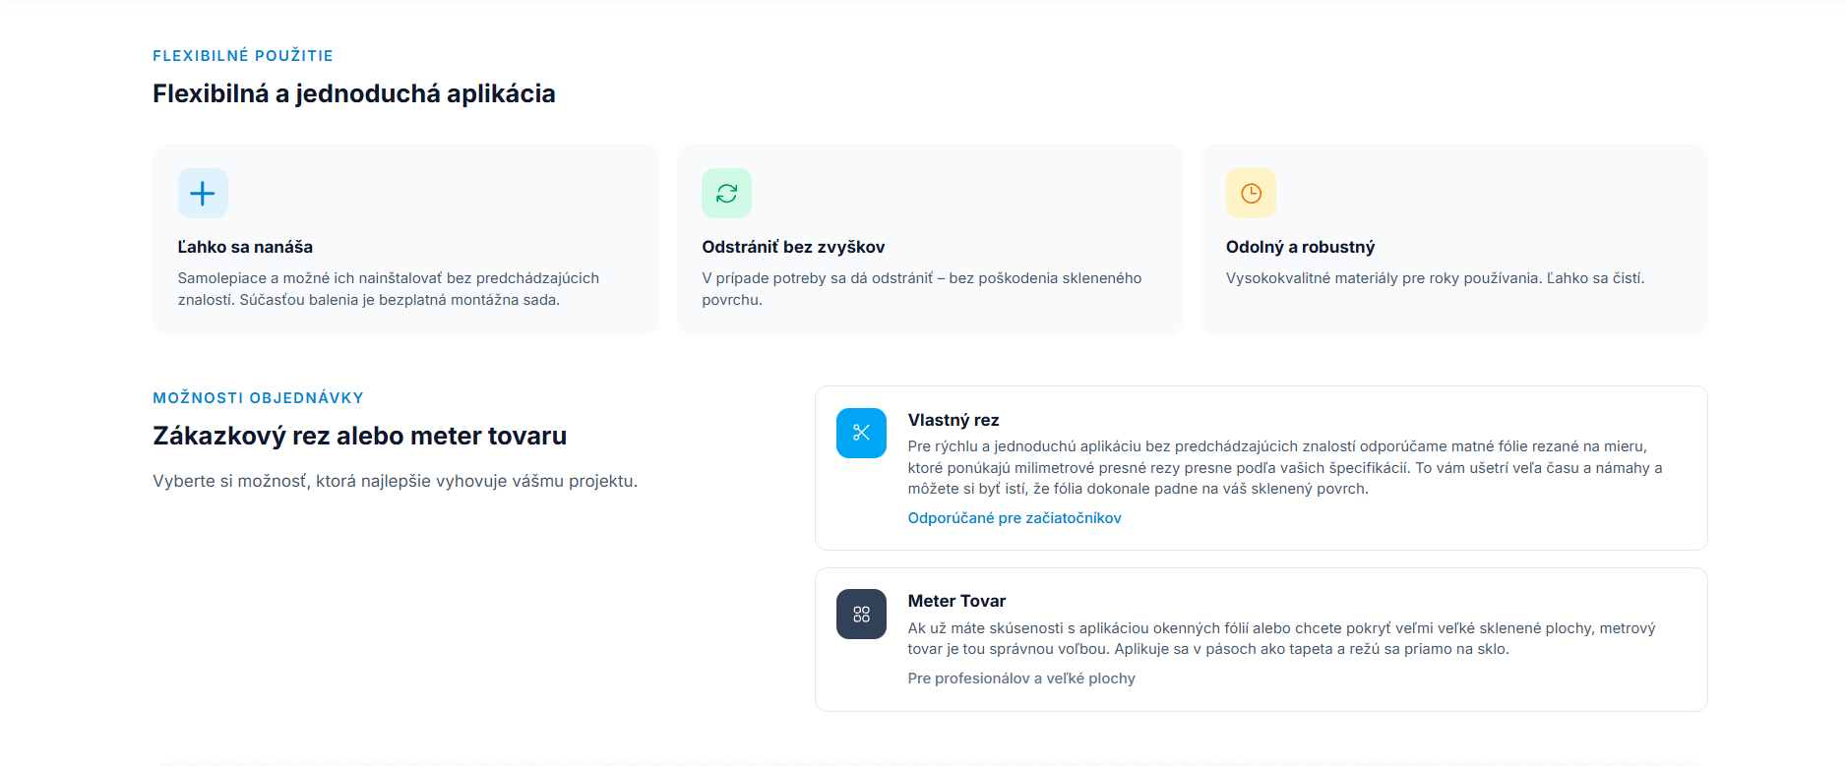Click the 'Flexibilná a jednoduchá aplikácia' heading
Screen dimensions: 1846x766
pos(354,93)
